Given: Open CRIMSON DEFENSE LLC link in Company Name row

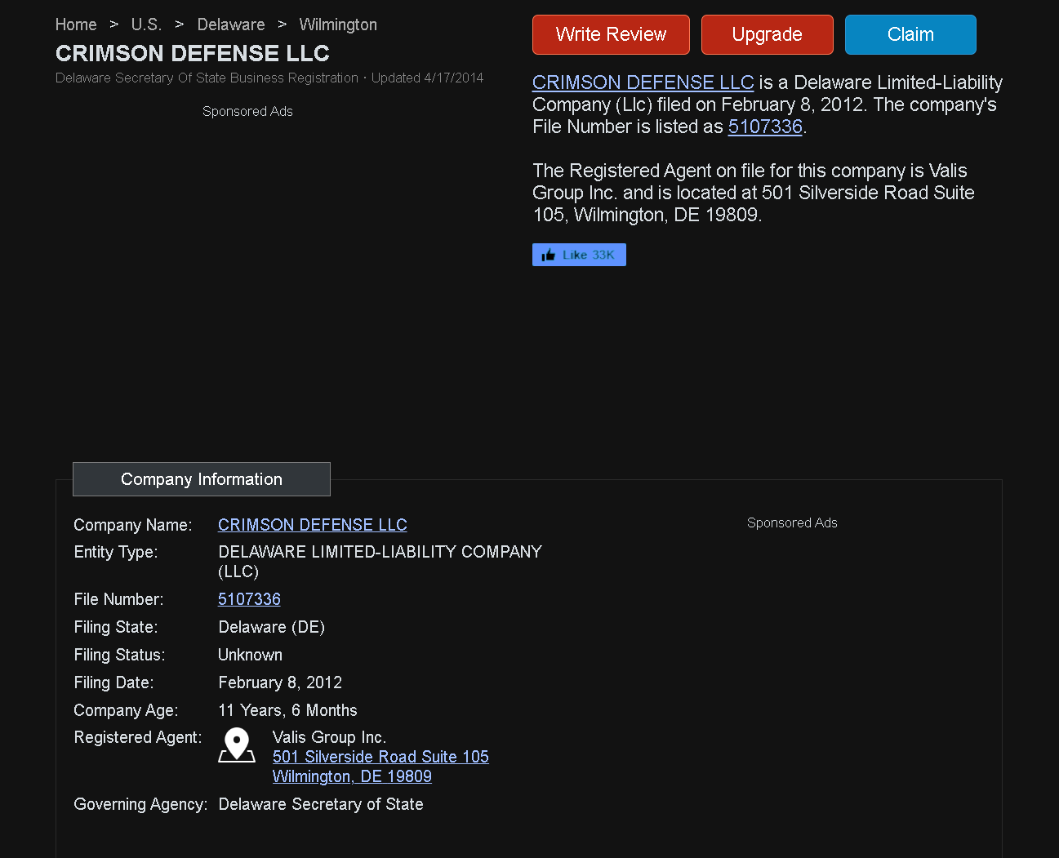Looking at the screenshot, I should 312,525.
